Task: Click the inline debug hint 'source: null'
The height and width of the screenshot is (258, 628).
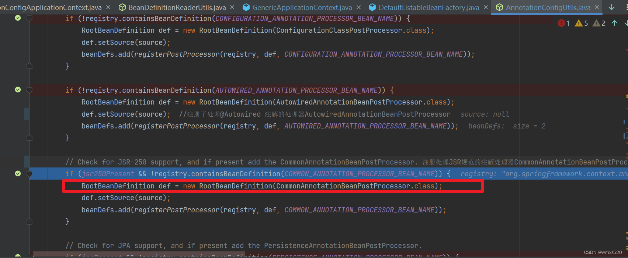Action: click(x=485, y=114)
